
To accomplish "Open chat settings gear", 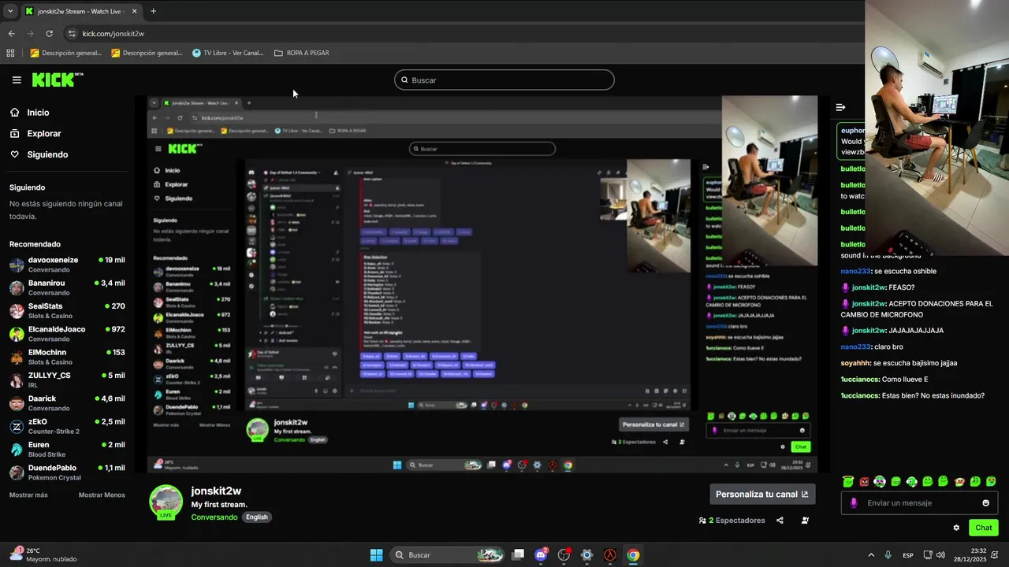I will click(x=956, y=528).
